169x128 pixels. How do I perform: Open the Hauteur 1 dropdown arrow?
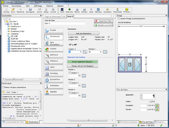click(101, 52)
